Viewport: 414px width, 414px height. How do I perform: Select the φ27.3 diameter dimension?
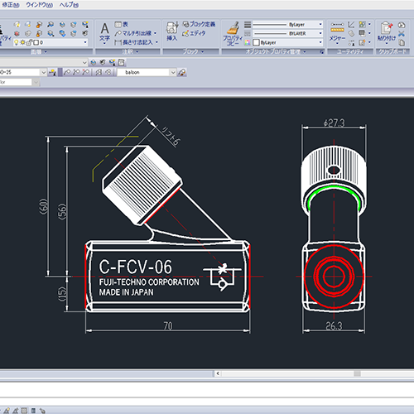pyautogui.click(x=334, y=123)
